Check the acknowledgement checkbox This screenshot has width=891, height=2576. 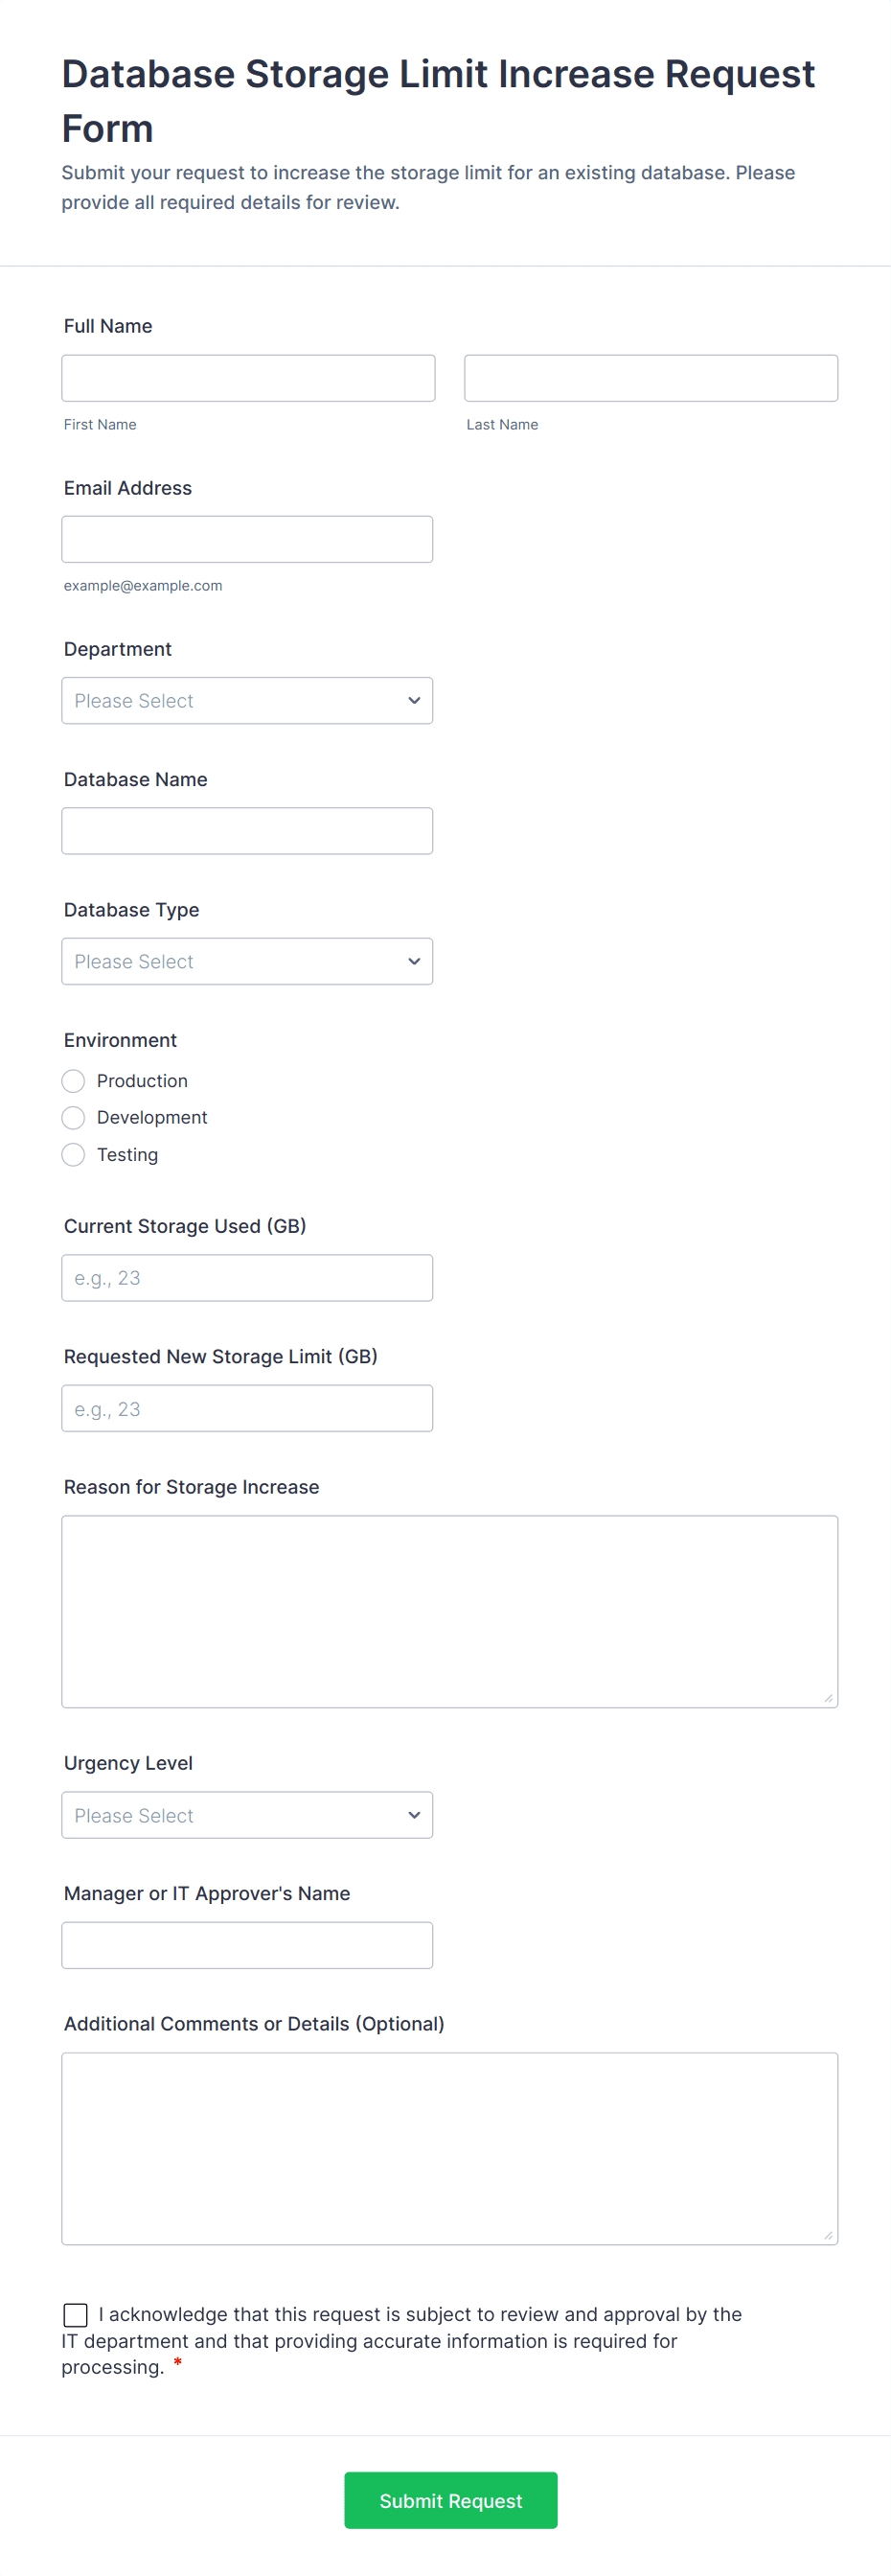click(76, 2315)
